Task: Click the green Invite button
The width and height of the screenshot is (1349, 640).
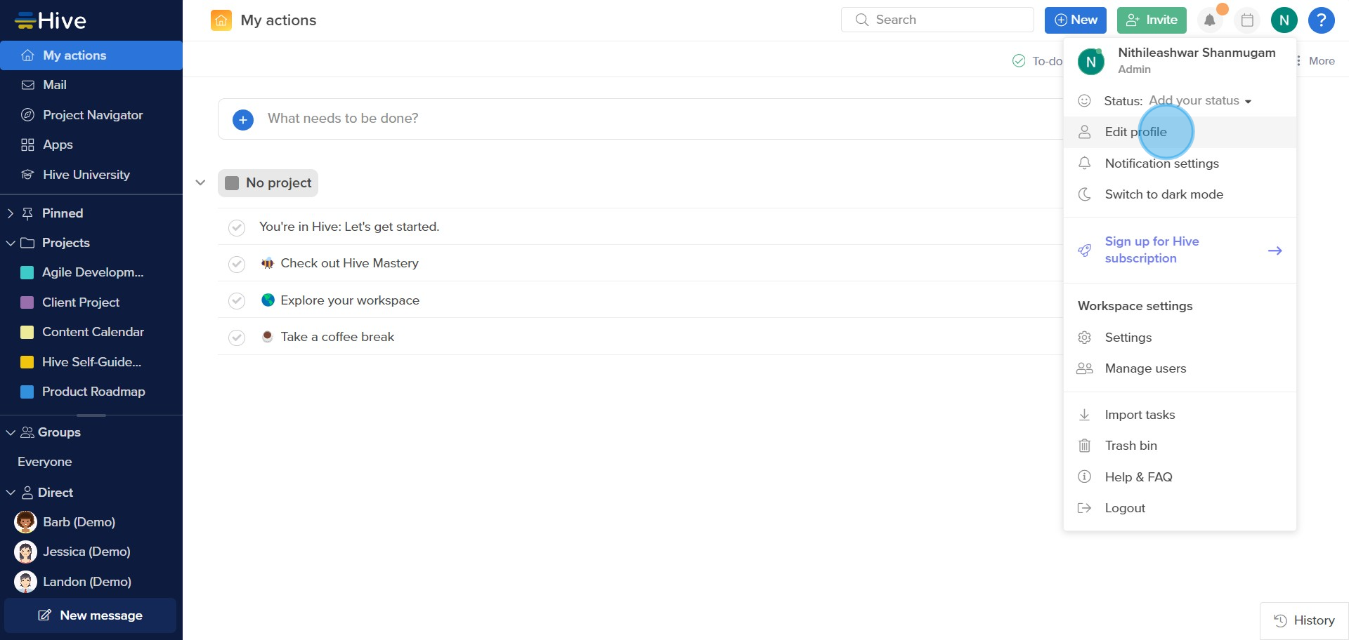Action: point(1152,20)
